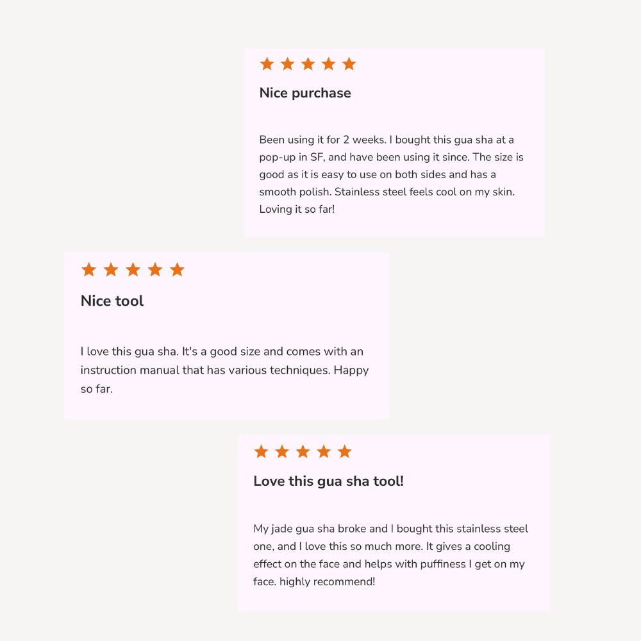Click first star in Nice tool review

point(88,270)
